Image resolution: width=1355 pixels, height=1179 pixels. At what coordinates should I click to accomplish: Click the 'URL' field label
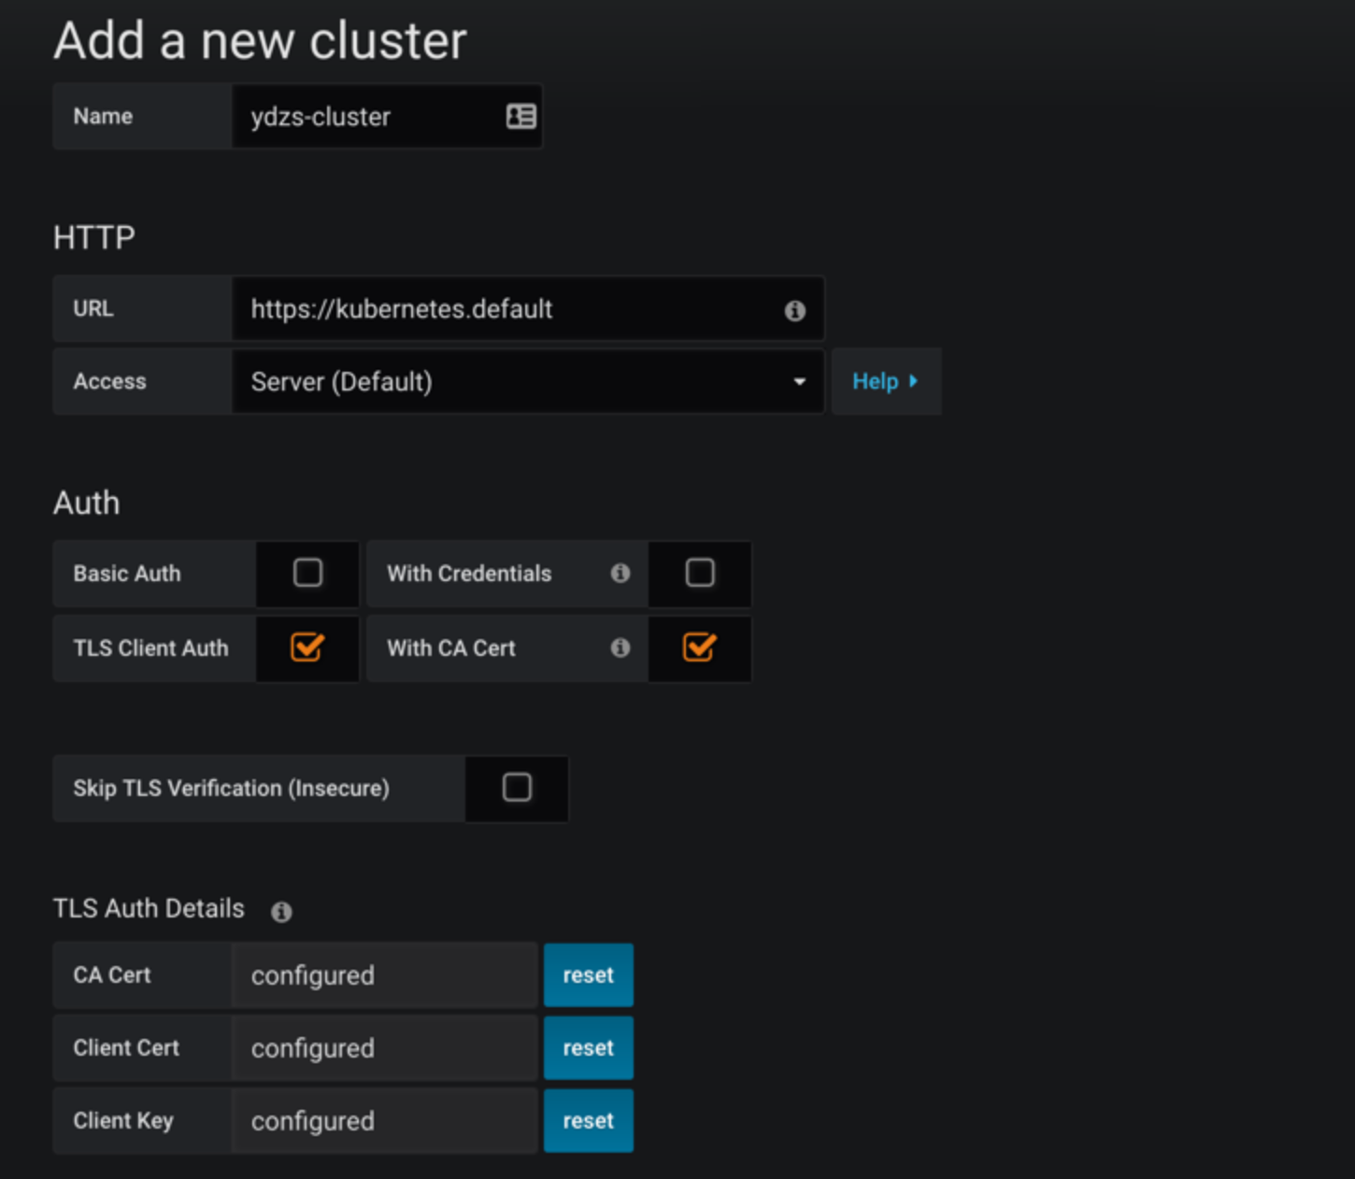(x=93, y=308)
